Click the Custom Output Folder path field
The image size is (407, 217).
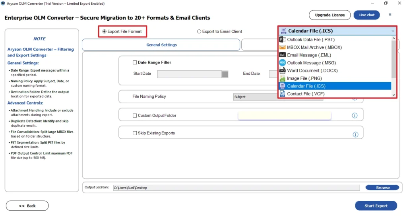click(285, 116)
